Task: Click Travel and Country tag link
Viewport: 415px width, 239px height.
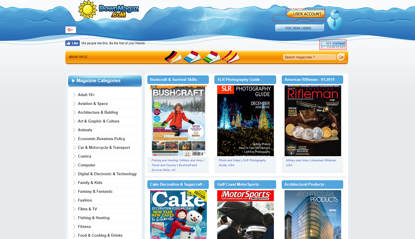Action: coord(164,165)
